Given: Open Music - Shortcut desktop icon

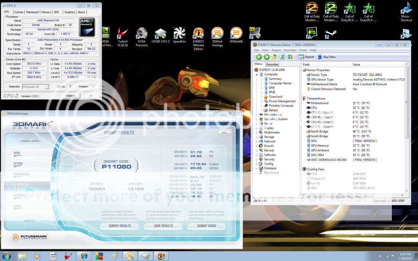Looking at the screenshot, I should pos(406,12).
